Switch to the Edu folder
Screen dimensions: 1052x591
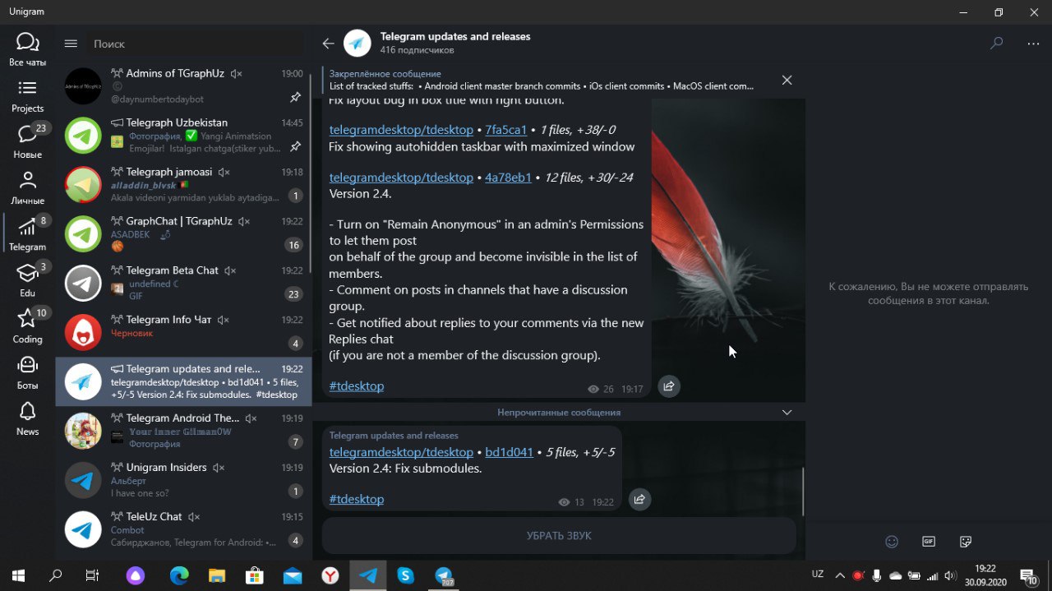point(27,279)
